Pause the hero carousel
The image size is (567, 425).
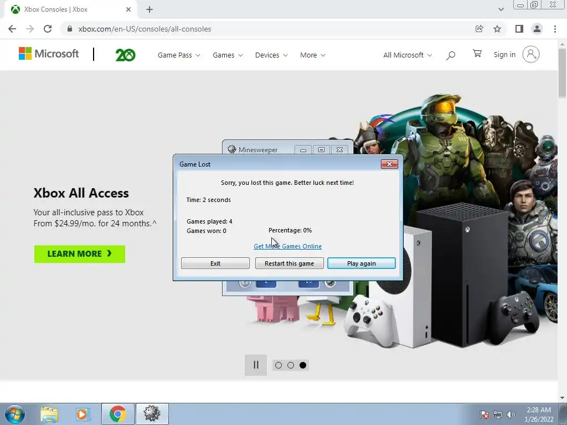tap(256, 365)
